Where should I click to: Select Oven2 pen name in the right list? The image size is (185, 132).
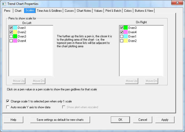click(x=132, y=41)
